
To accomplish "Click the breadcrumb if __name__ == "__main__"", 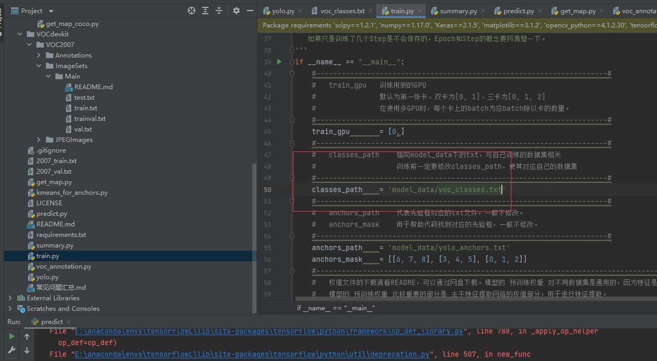I will [x=336, y=308].
